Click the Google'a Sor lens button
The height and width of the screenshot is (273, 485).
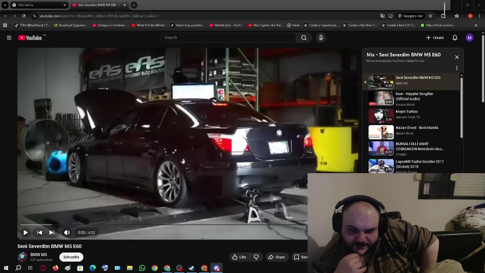point(410,16)
